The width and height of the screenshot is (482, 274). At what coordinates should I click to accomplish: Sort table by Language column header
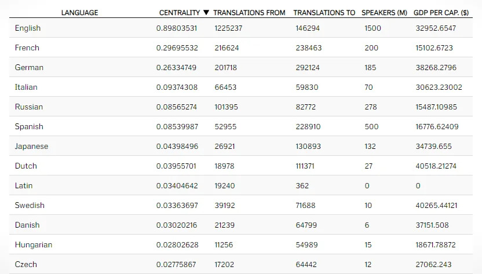pyautogui.click(x=80, y=13)
